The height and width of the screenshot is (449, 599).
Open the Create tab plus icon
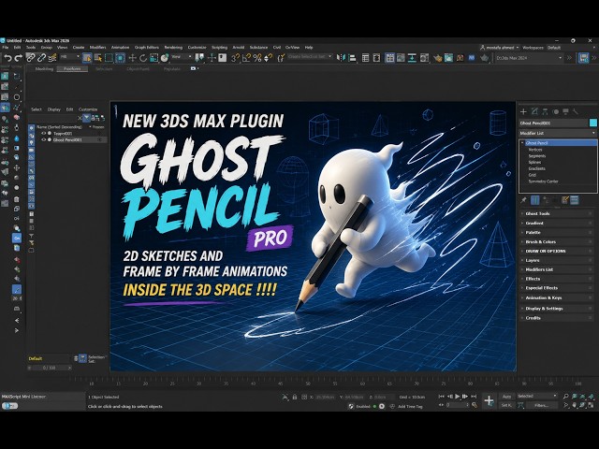tap(523, 111)
